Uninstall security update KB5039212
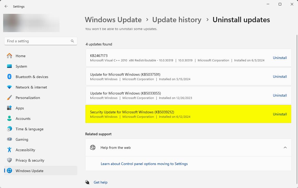The height and width of the screenshot is (188, 298). coord(280,114)
